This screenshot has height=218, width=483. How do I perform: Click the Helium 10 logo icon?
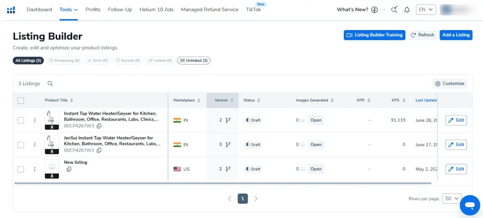[x=11, y=10]
